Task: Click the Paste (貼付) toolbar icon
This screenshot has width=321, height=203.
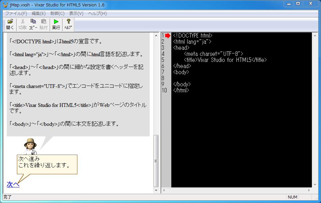Action: (x=44, y=24)
